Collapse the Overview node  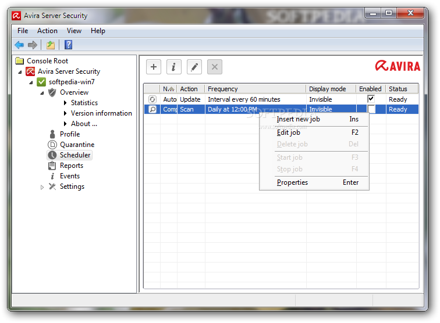[x=42, y=93]
